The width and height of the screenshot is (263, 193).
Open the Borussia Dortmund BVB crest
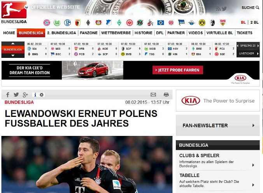click(x=202, y=23)
